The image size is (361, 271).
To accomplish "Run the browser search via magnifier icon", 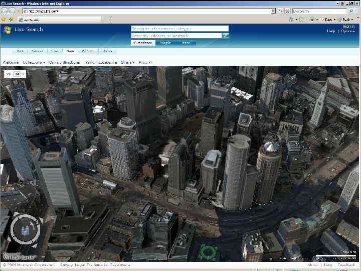I will pos(351,11).
